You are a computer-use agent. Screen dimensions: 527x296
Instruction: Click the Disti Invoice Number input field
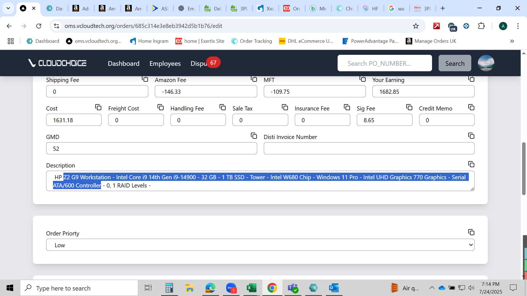pos(369,148)
